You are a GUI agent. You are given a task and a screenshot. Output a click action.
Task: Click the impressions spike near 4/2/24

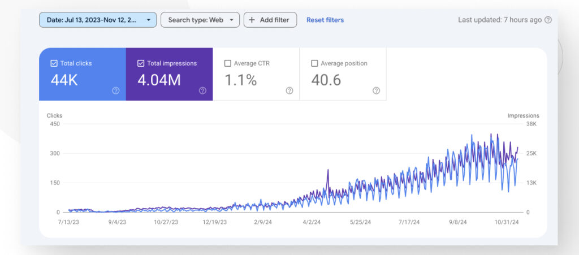pyautogui.click(x=327, y=170)
